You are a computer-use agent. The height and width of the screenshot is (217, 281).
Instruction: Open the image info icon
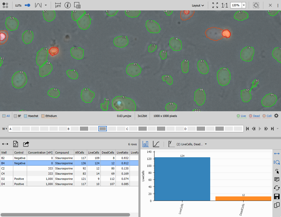67,5
